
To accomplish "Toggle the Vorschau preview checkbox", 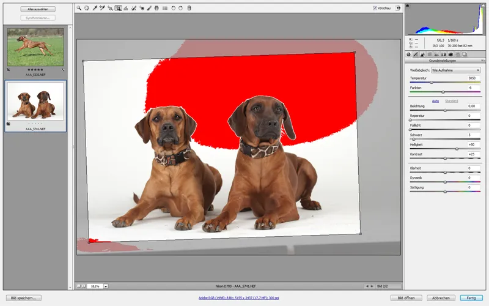I will (x=375, y=8).
